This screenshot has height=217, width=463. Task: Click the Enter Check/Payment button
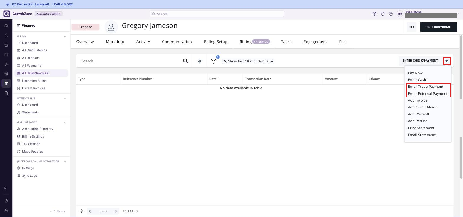coord(420,61)
